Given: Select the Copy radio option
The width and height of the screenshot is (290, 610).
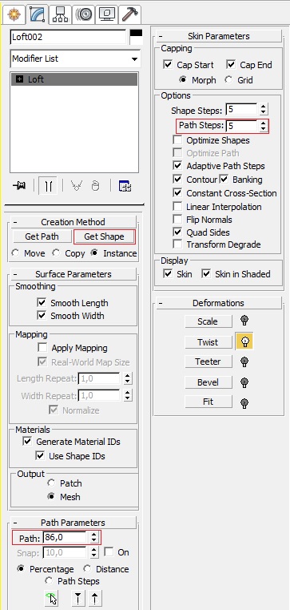Looking at the screenshot, I should 56,253.
